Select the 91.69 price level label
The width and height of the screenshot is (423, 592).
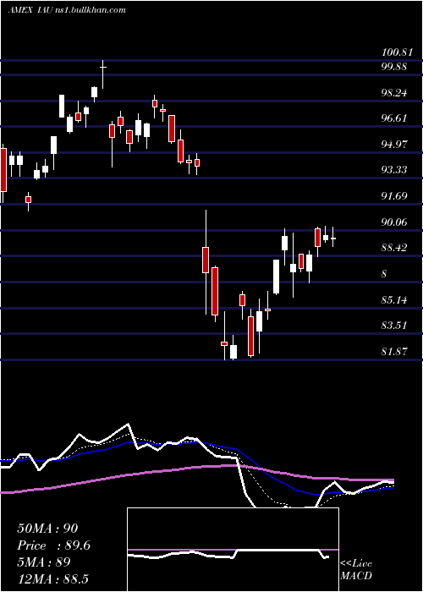tap(393, 196)
